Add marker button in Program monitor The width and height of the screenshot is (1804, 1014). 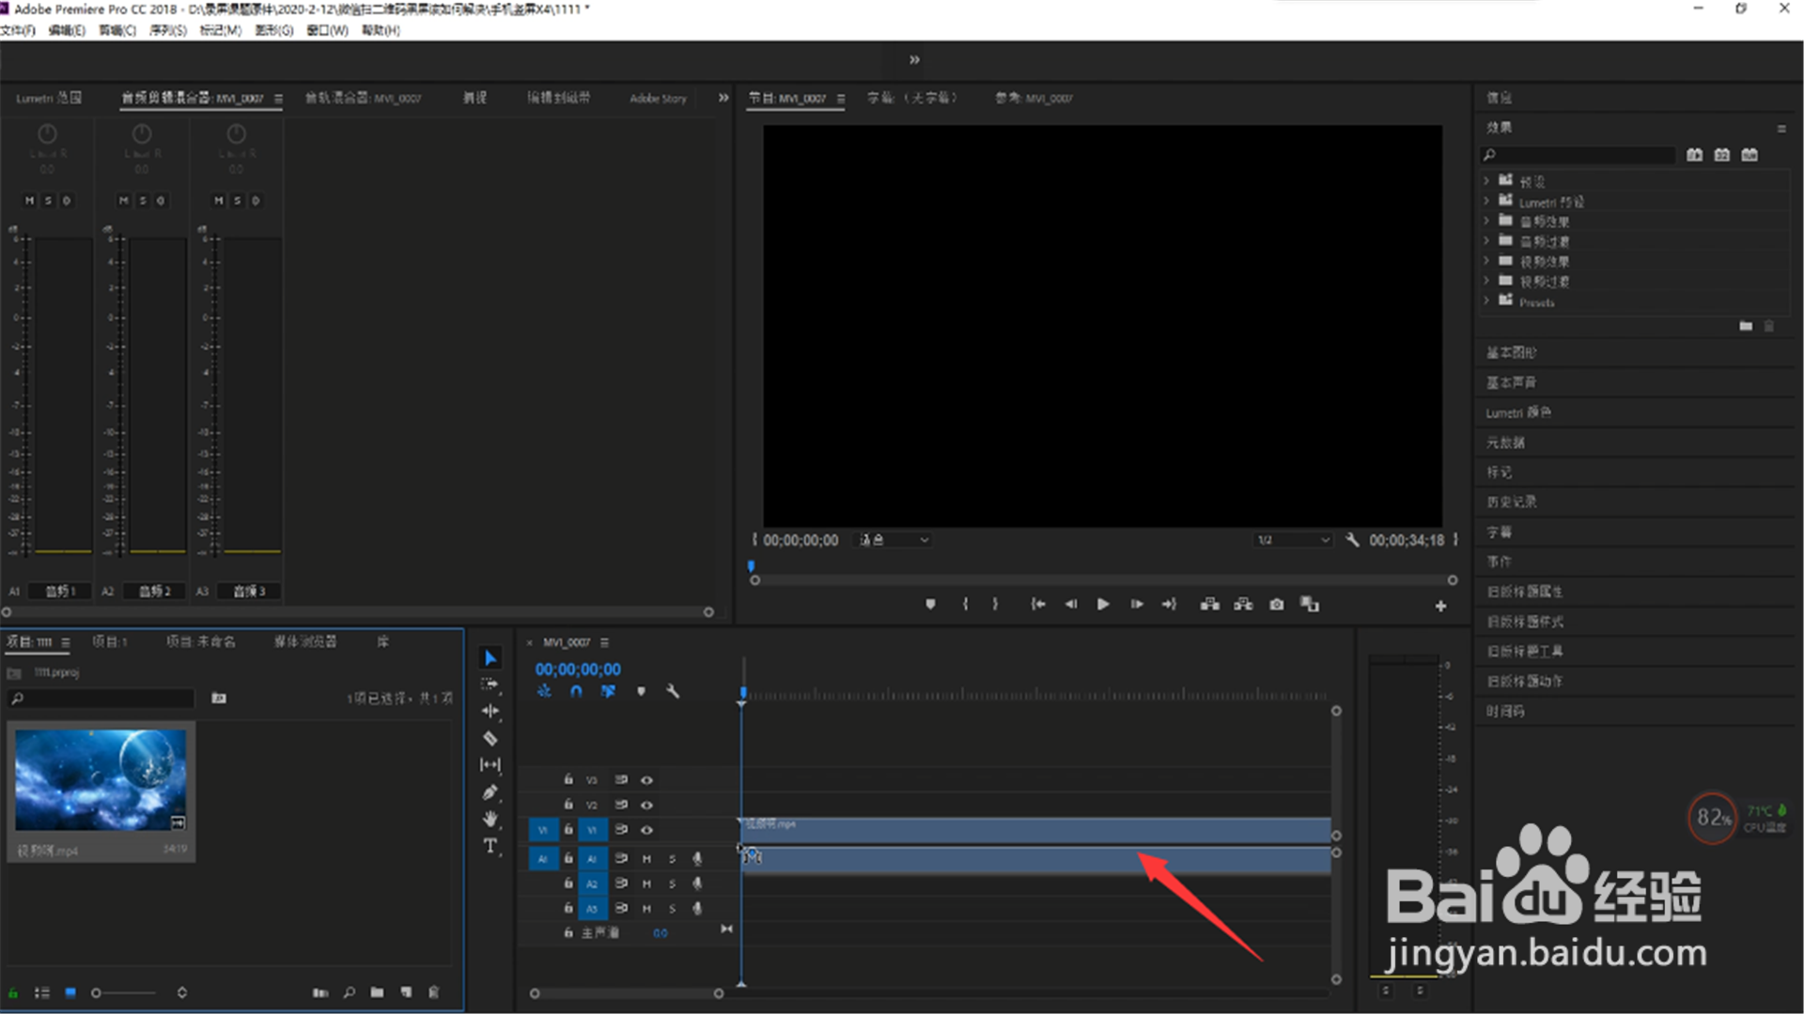(x=930, y=605)
